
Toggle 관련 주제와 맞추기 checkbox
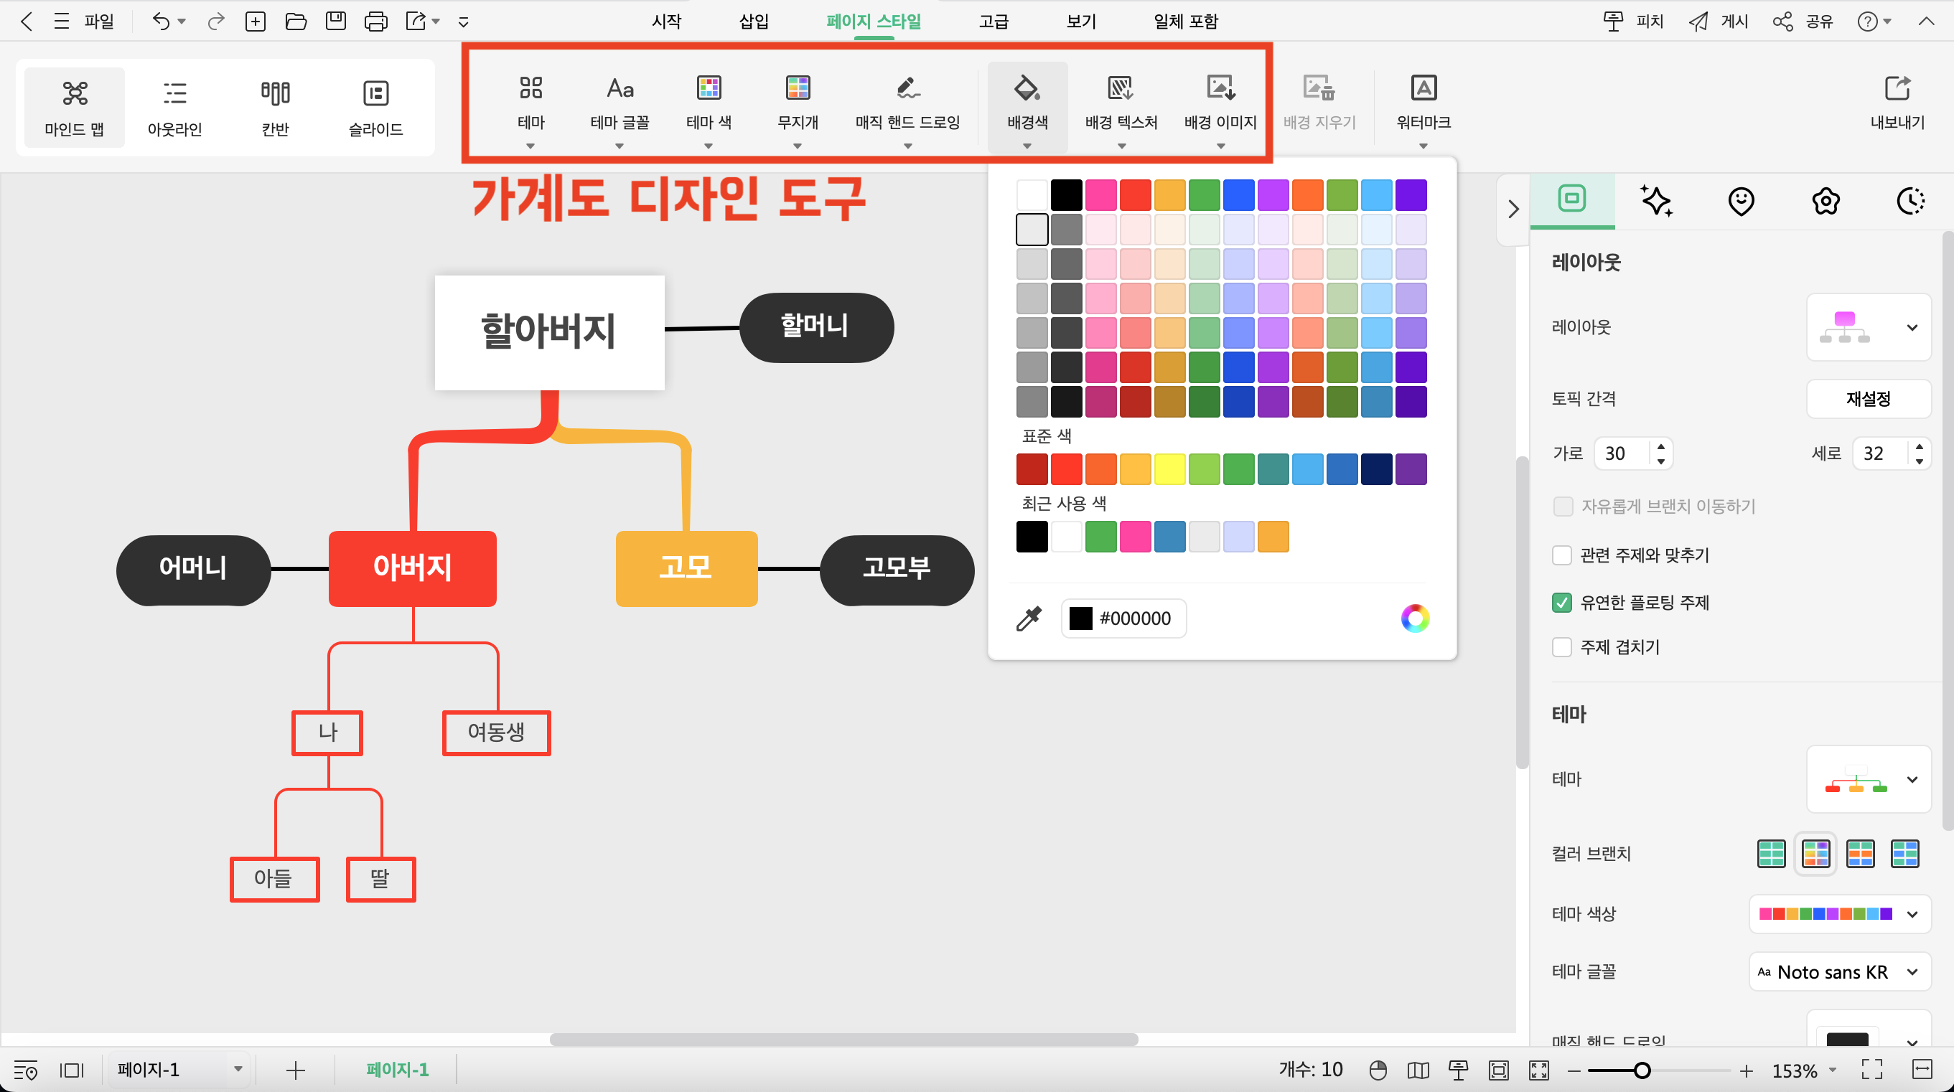tap(1561, 554)
